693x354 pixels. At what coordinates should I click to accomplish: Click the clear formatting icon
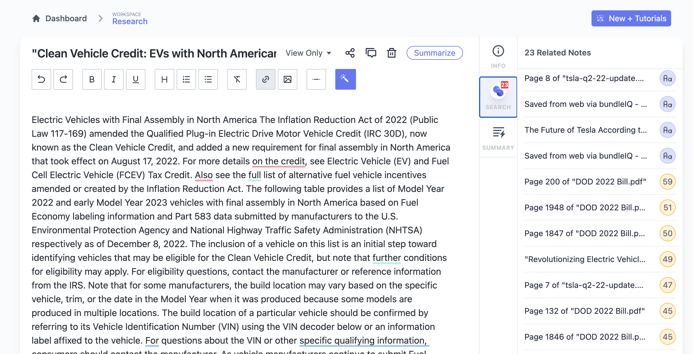point(237,79)
